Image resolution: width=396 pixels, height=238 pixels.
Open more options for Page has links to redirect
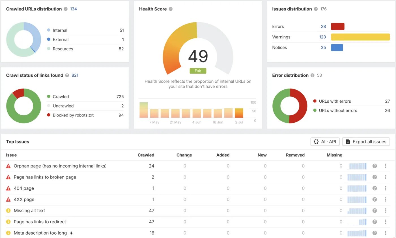click(386, 222)
